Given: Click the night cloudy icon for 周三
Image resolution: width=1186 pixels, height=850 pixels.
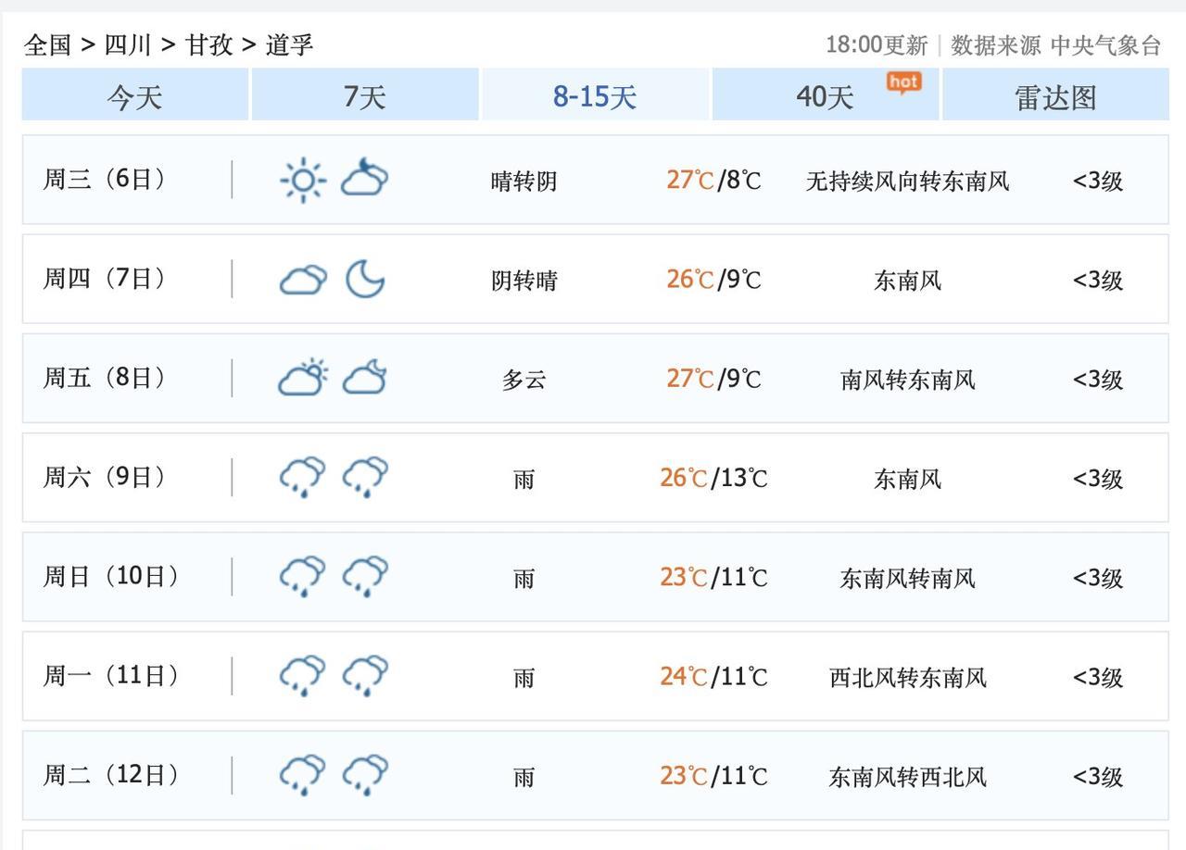Looking at the screenshot, I should [x=364, y=179].
